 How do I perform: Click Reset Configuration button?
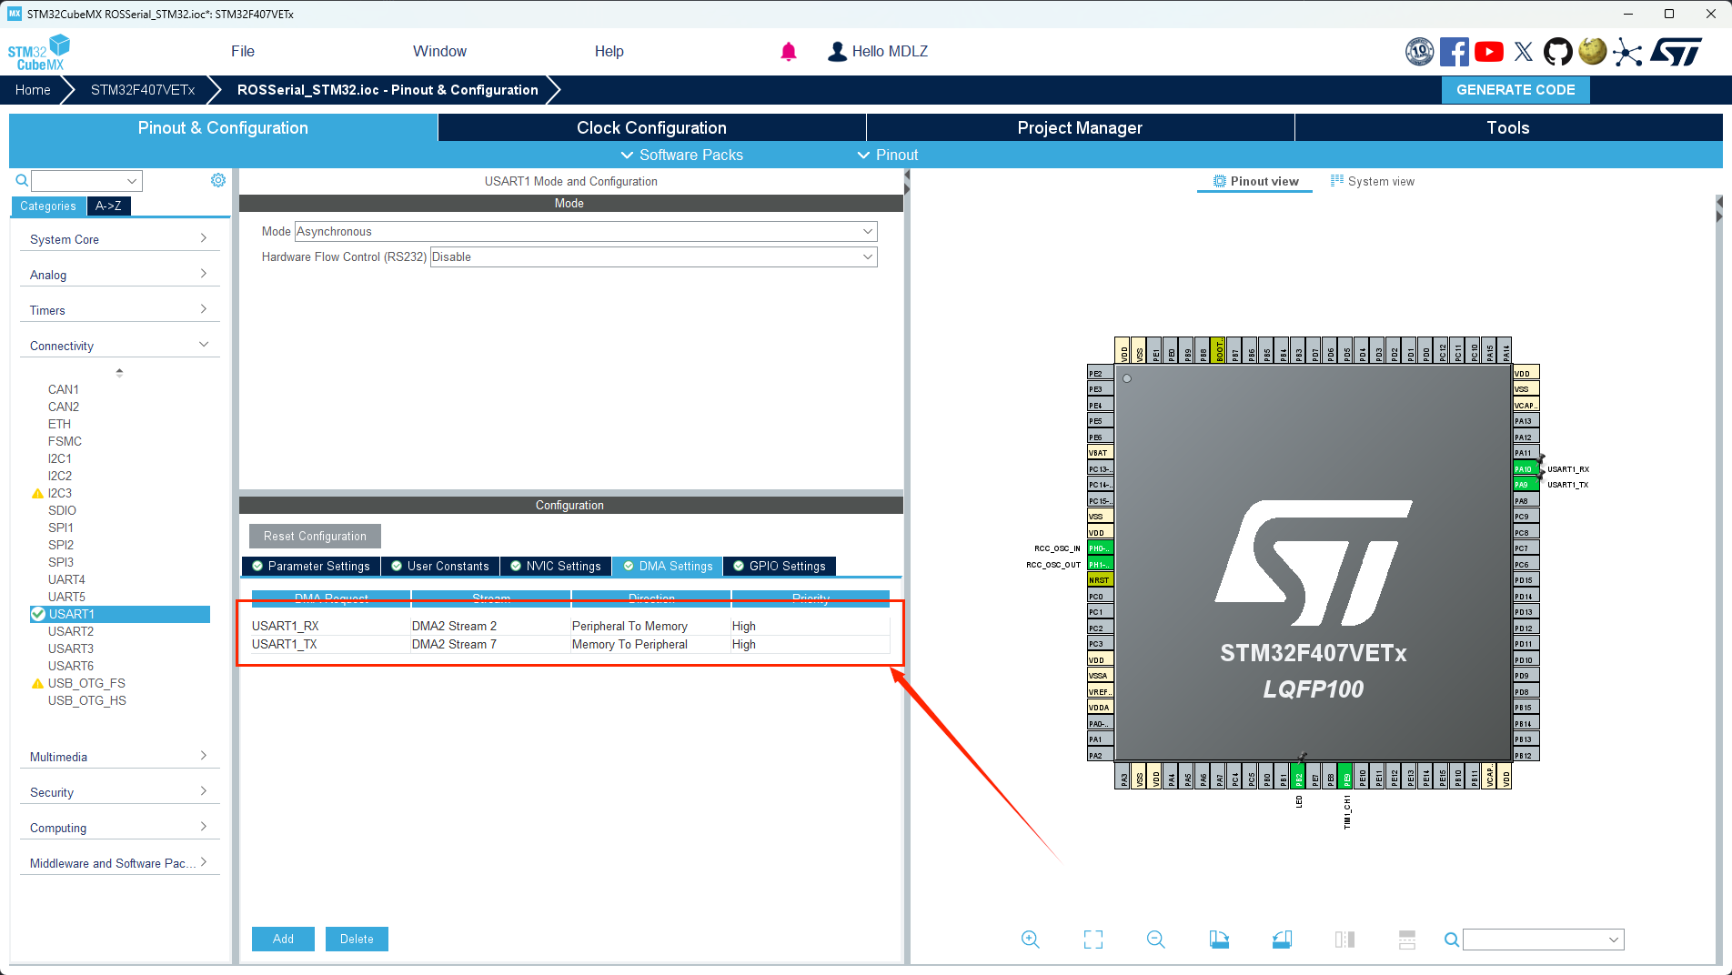tap(315, 536)
